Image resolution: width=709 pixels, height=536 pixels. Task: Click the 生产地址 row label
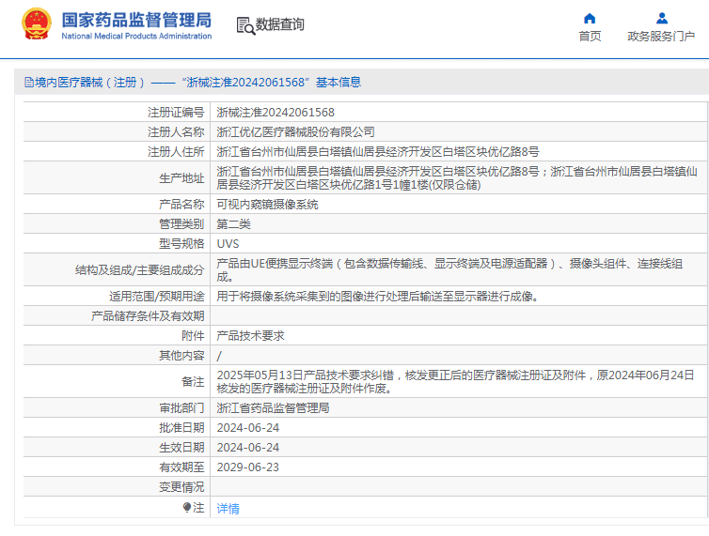[181, 178]
